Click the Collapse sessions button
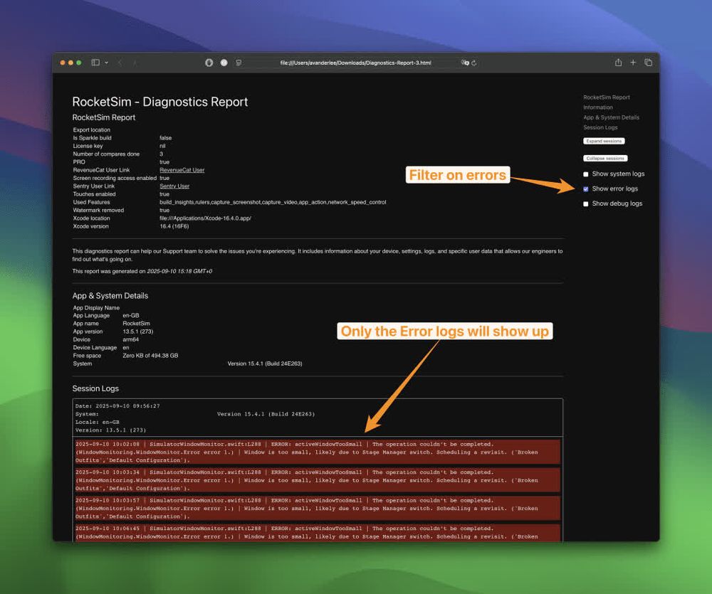Screen dimensions: 712x594 pos(605,159)
